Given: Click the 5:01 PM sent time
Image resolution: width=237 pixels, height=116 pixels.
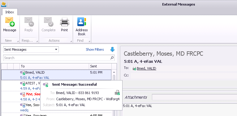Looking at the screenshot, I should (96, 72).
